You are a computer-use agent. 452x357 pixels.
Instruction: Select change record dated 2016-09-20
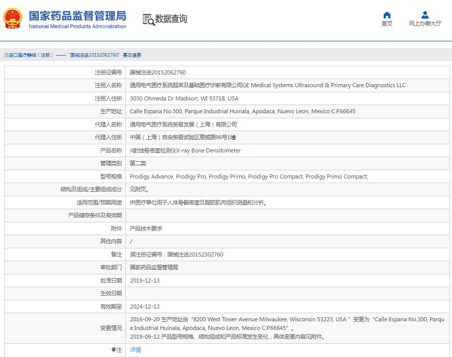pyautogui.click(x=287, y=323)
